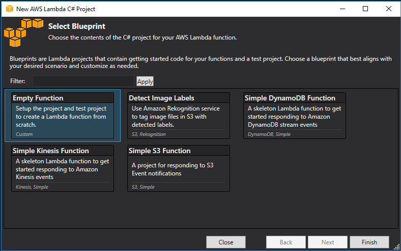This screenshot has width=401, height=251.
Task: Select the Simple Kinesis Function blueprint
Action: click(63, 168)
